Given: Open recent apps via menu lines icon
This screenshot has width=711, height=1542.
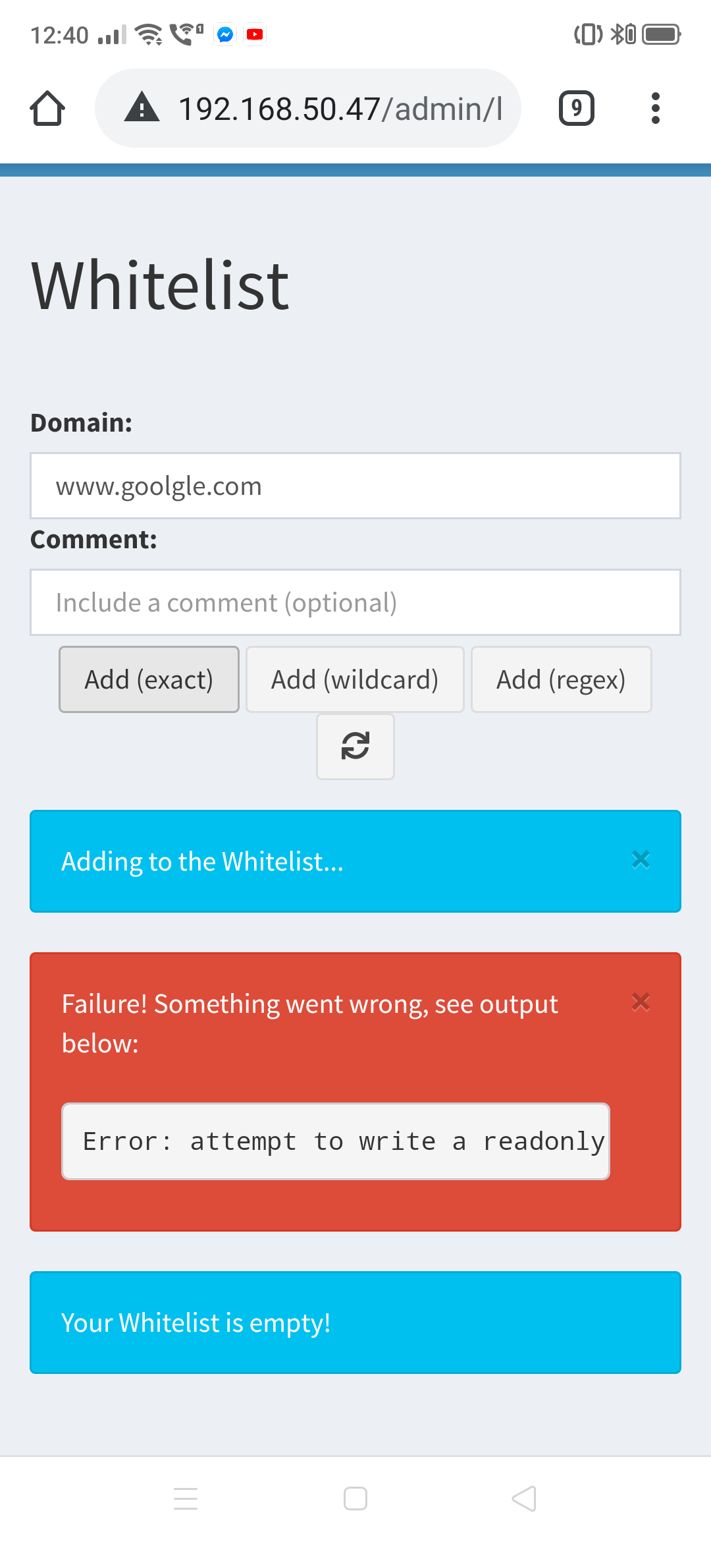Looking at the screenshot, I should [x=186, y=1499].
